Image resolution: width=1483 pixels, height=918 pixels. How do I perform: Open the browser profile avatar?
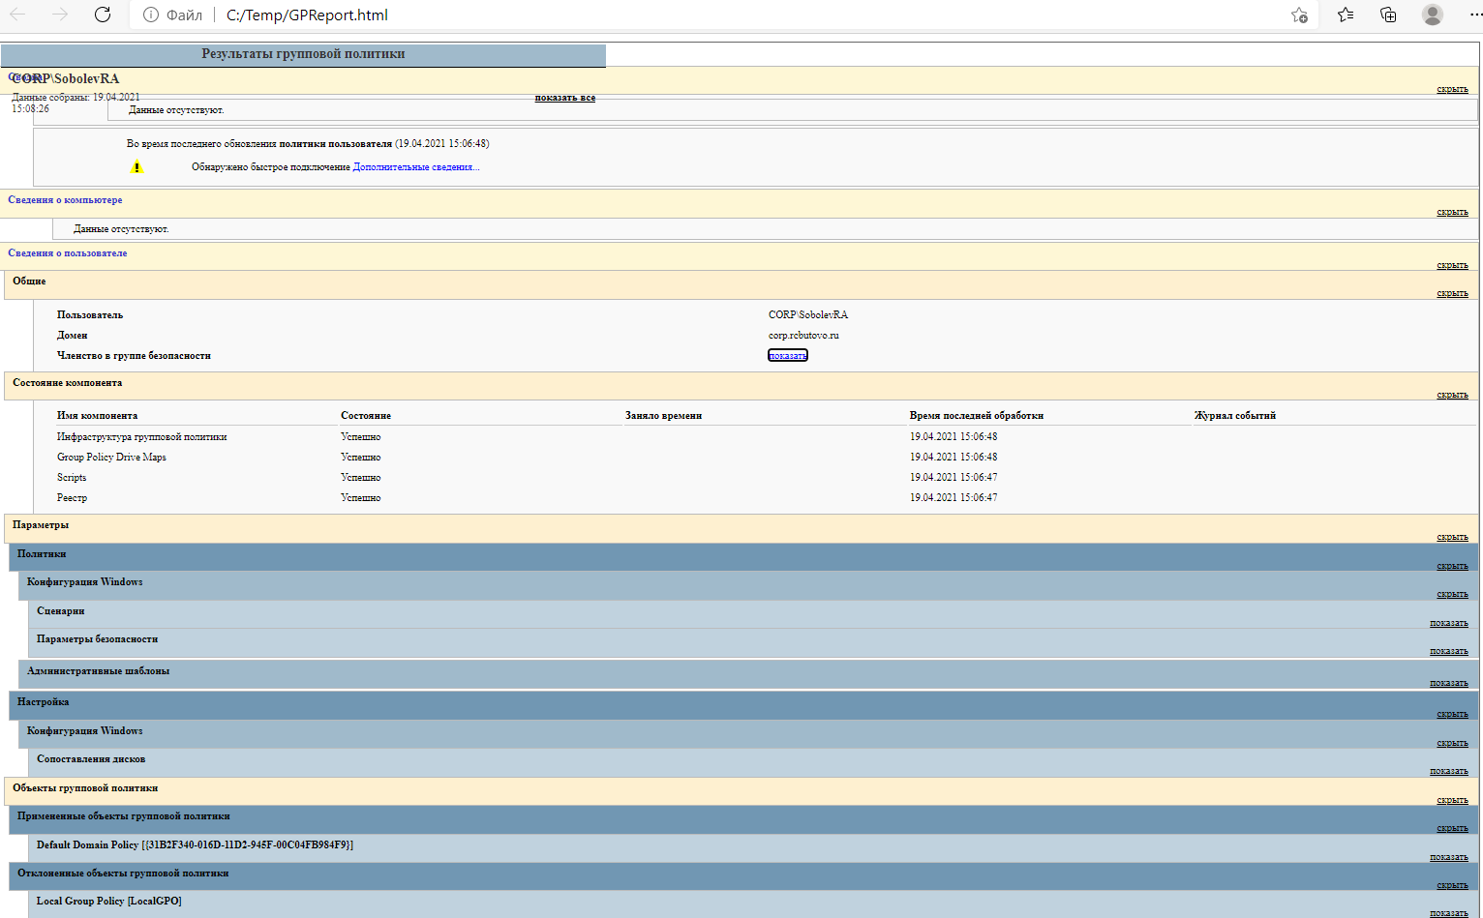tap(1433, 15)
